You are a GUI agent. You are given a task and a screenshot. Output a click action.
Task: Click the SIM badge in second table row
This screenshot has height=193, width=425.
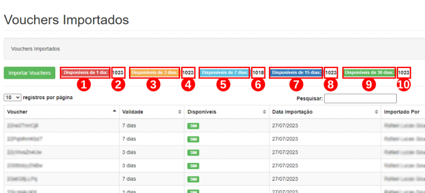[x=193, y=139]
